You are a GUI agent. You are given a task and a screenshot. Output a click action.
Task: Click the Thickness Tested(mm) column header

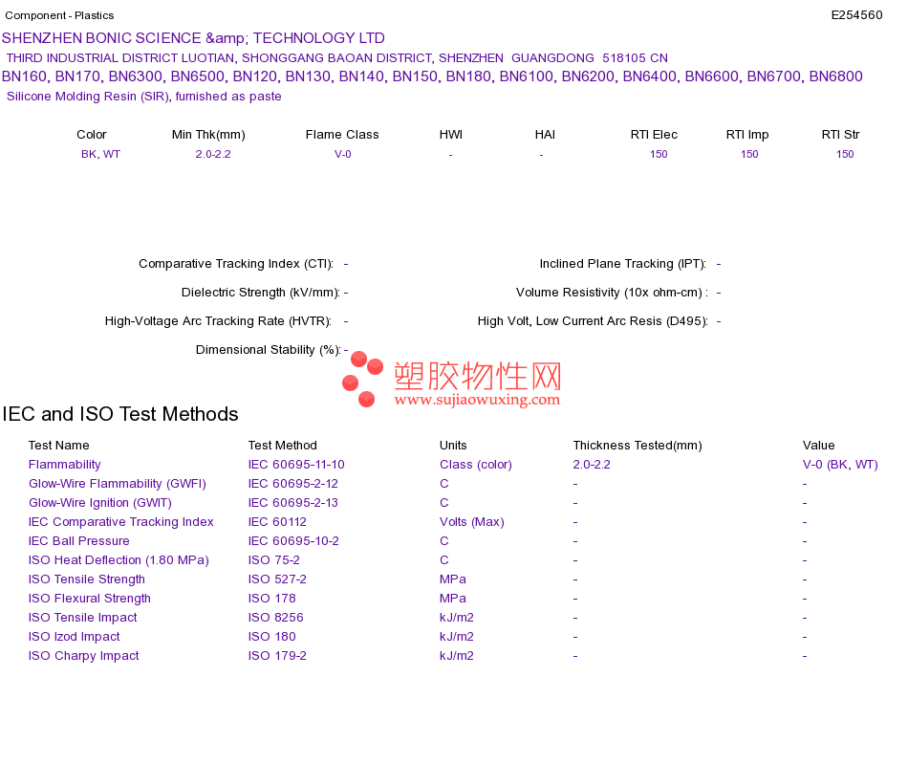click(638, 445)
